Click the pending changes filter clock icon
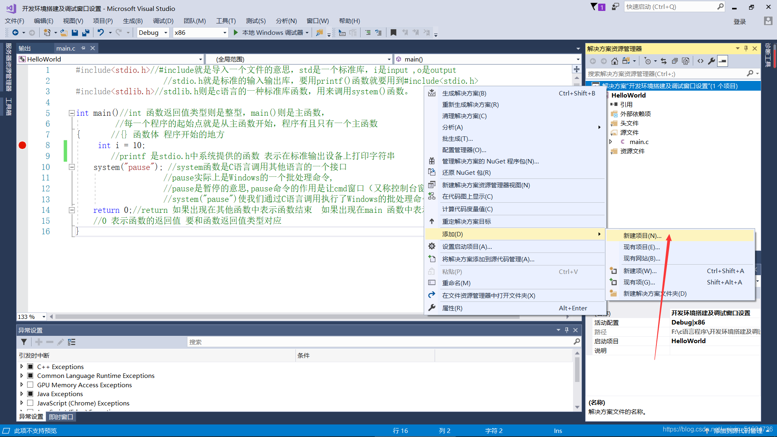 tap(647, 61)
